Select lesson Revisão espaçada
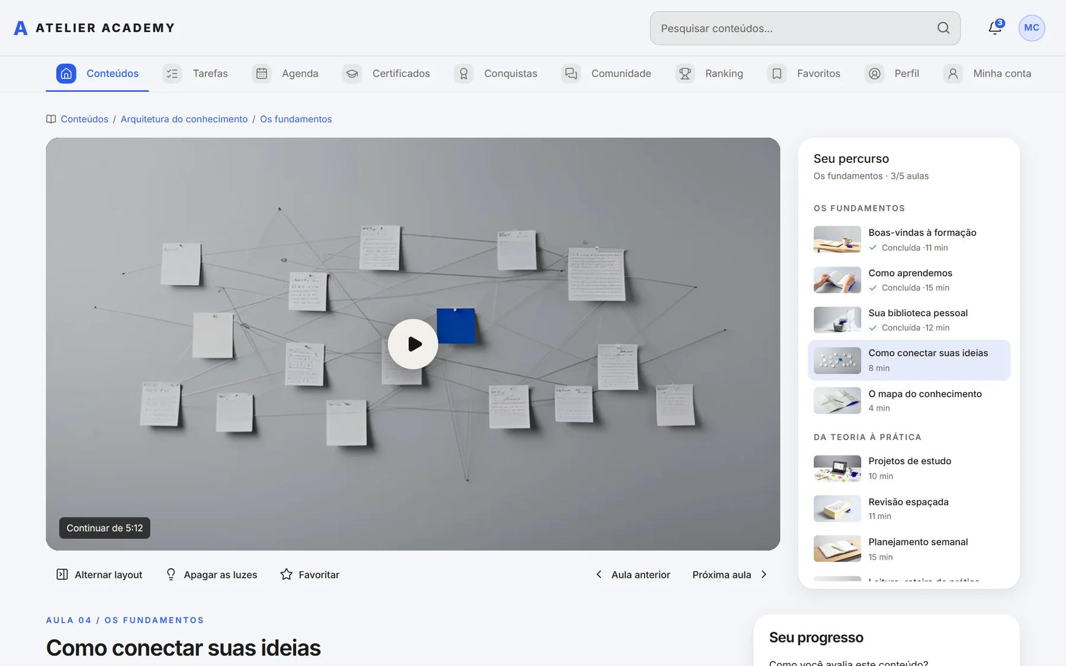 [909, 509]
